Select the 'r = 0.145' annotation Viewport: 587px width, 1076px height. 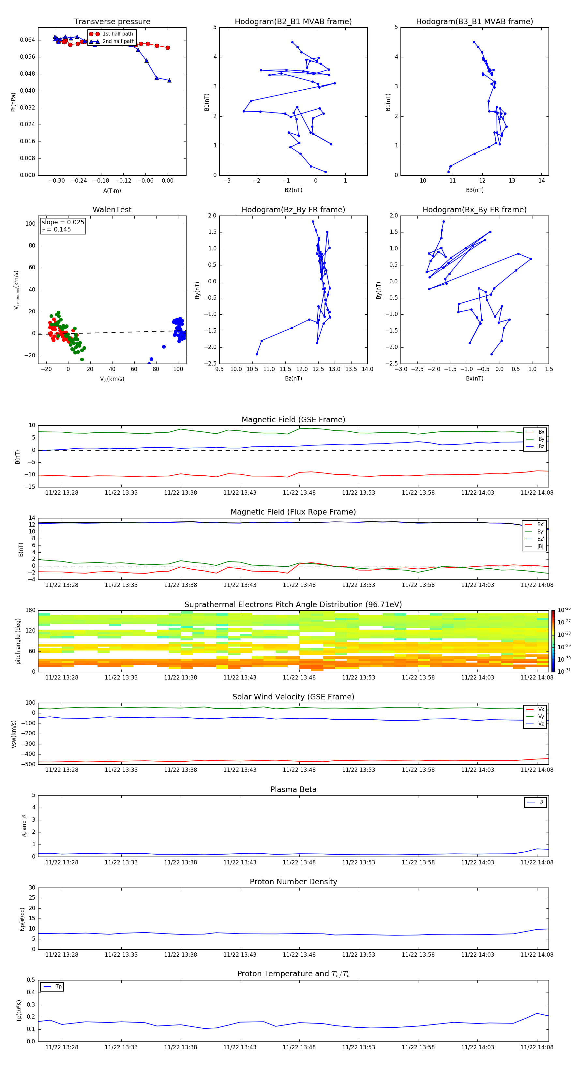pos(56,229)
